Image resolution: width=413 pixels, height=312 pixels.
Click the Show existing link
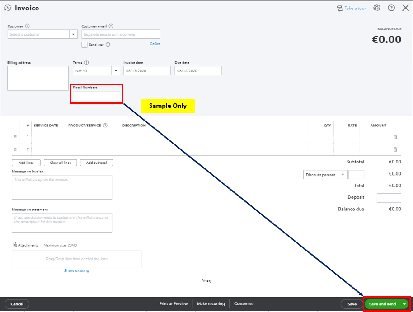77,270
